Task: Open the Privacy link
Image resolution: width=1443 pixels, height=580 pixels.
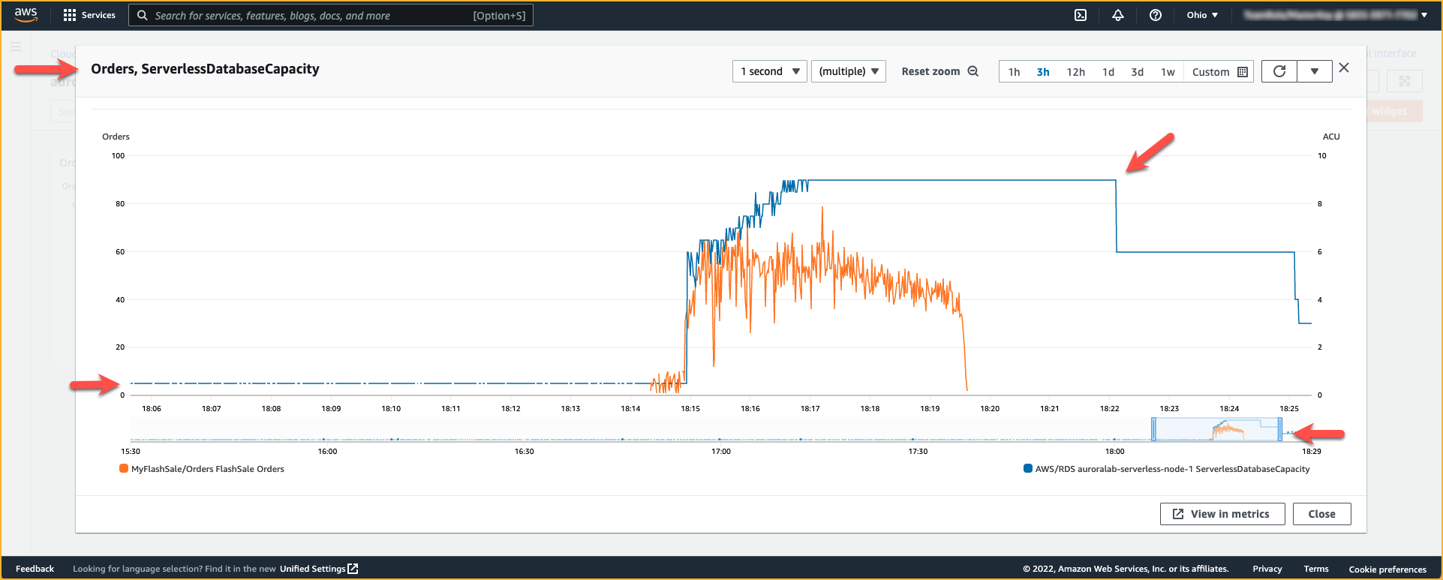Action: coord(1267,569)
